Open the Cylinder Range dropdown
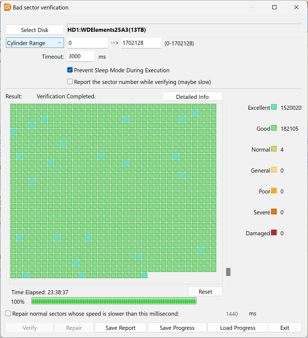The image size is (308, 338). 35,43
